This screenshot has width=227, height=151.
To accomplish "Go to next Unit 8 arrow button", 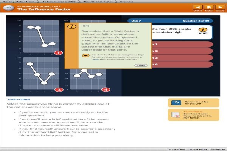I will (x=220, y=7).
